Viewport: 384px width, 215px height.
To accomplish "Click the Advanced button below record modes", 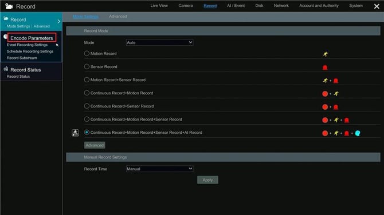I will pos(95,145).
